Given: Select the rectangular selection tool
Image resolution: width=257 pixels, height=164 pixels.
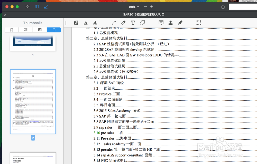Looking at the screenshot, I should click(199, 23).
